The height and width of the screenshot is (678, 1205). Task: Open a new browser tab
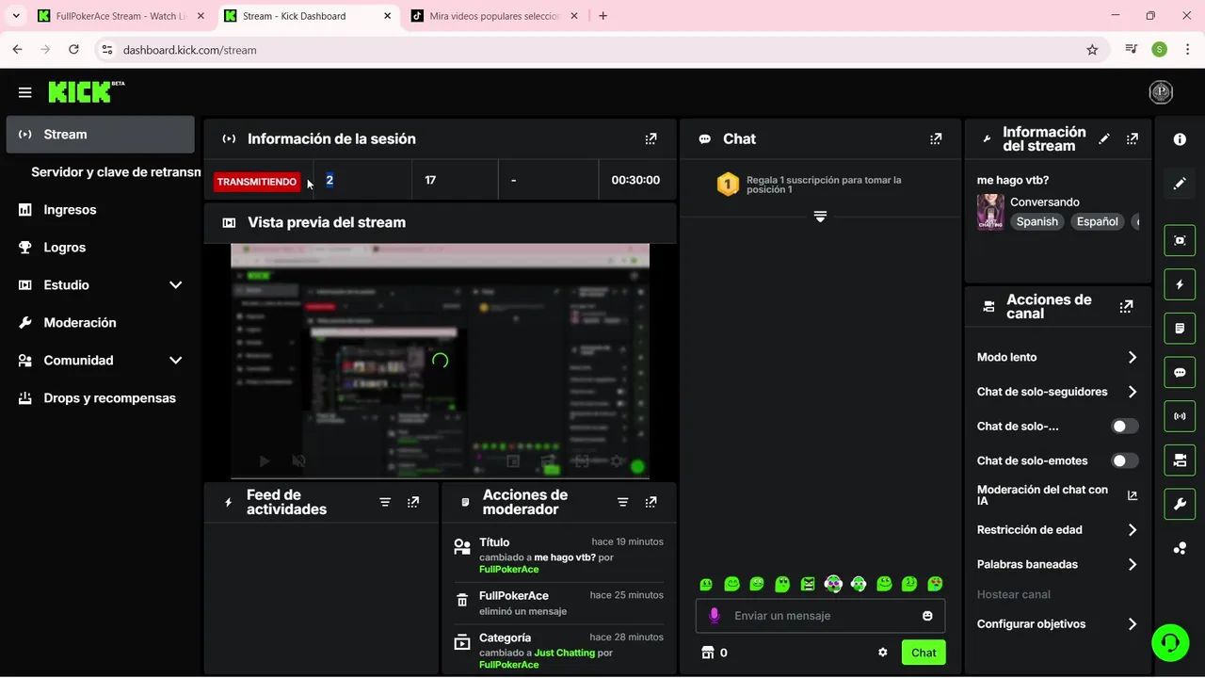pos(603,16)
